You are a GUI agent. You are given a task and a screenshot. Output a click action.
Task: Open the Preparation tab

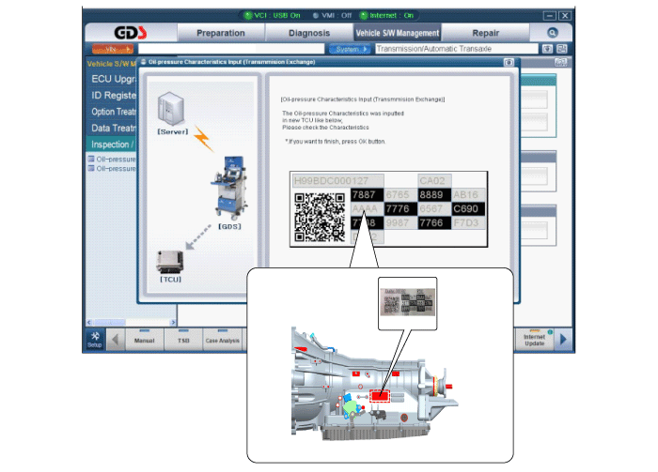[x=220, y=32]
